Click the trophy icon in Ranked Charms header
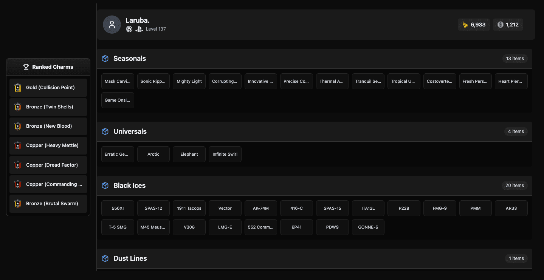 (x=26, y=67)
